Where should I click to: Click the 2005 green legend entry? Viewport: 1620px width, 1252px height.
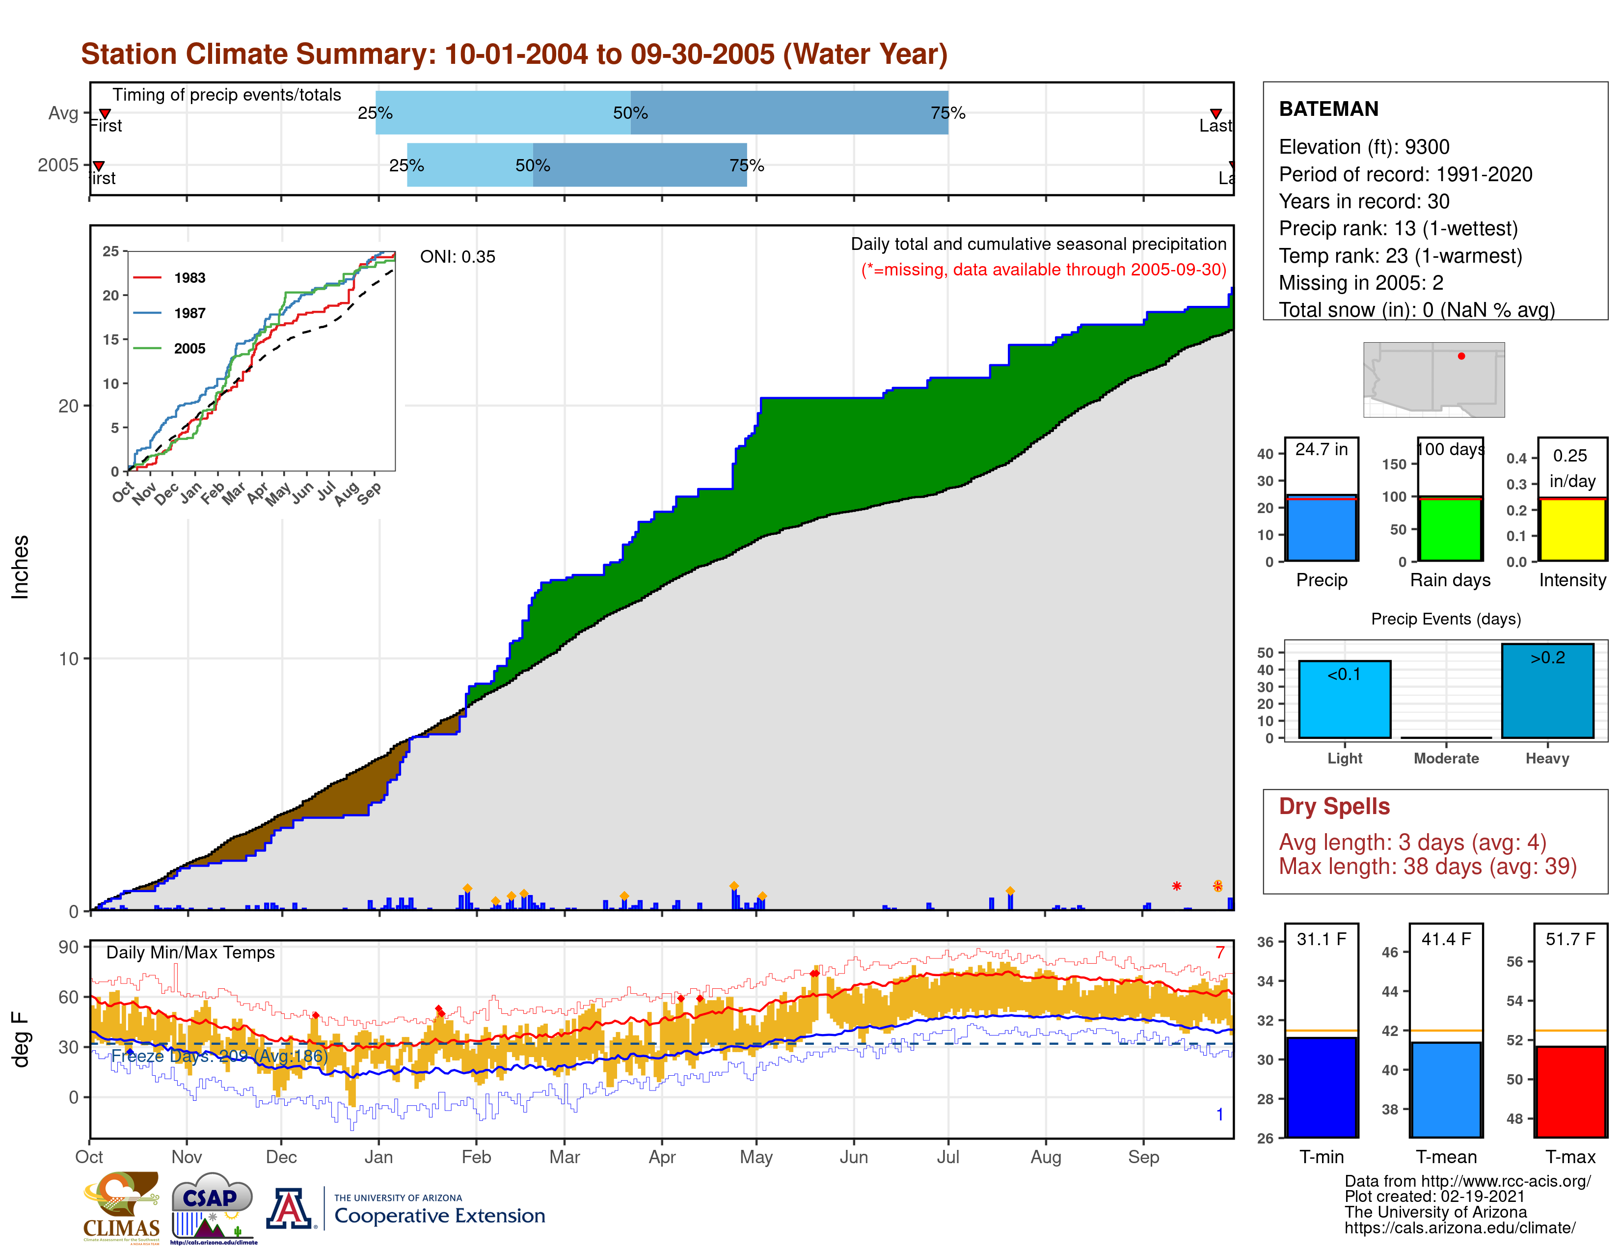pos(169,349)
